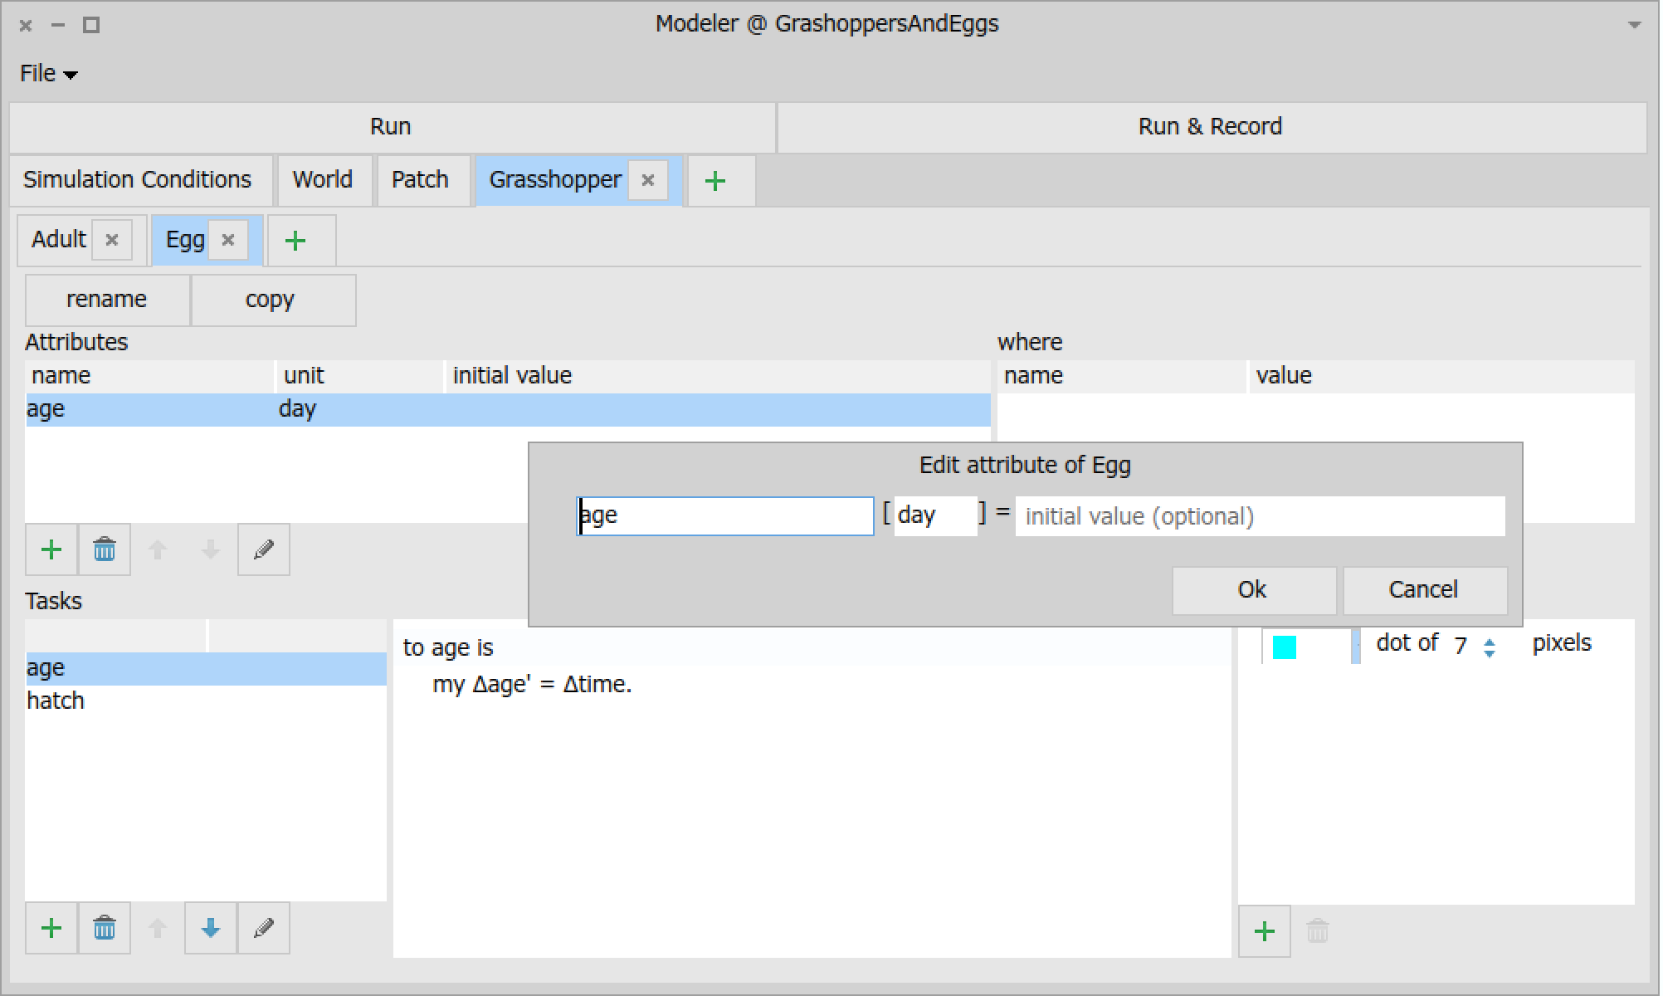Close the Adult tab
Screen dimensions: 1663x996
(112, 240)
